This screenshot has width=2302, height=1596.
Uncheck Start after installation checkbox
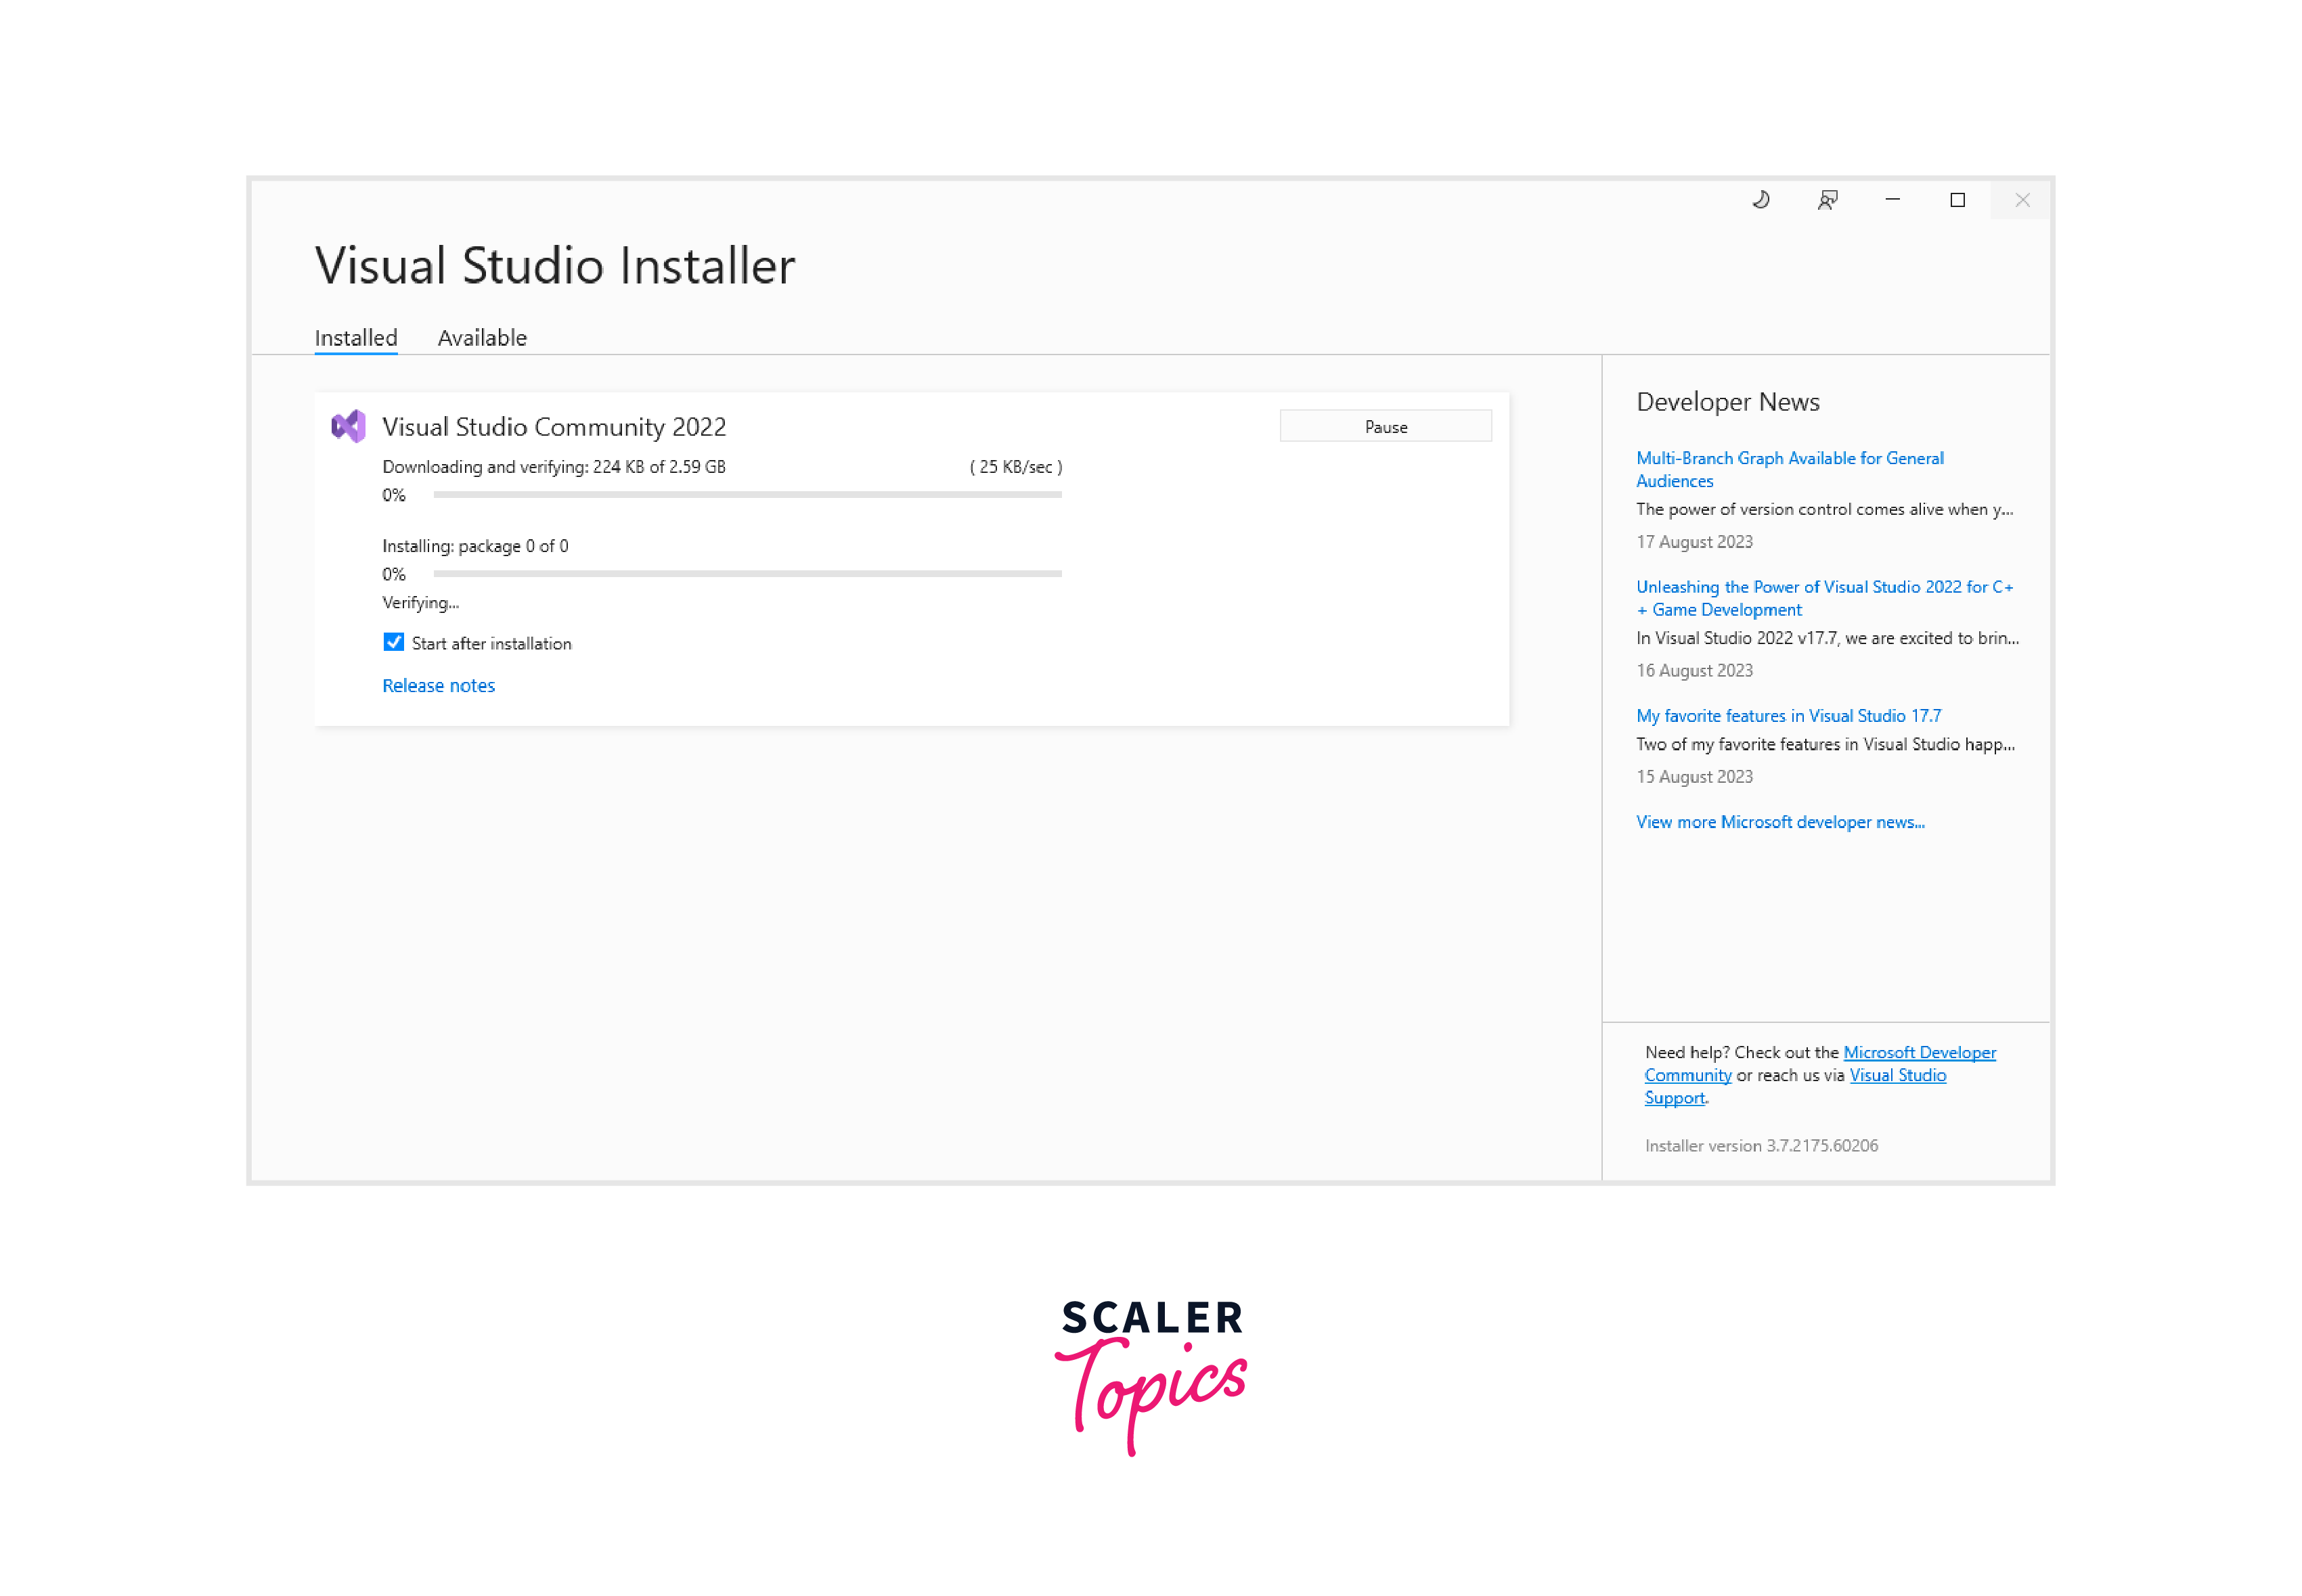click(x=393, y=642)
